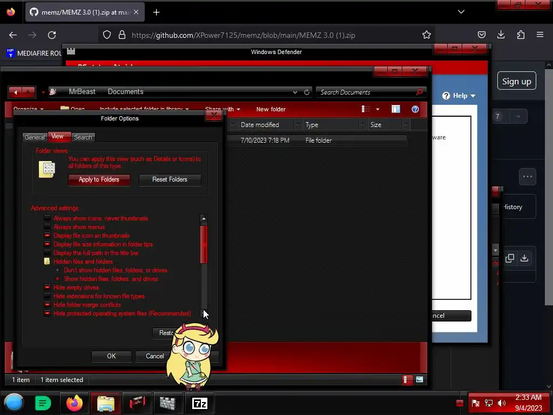Click the padlock site info icon
This screenshot has width=553, height=415.
coord(122,35)
